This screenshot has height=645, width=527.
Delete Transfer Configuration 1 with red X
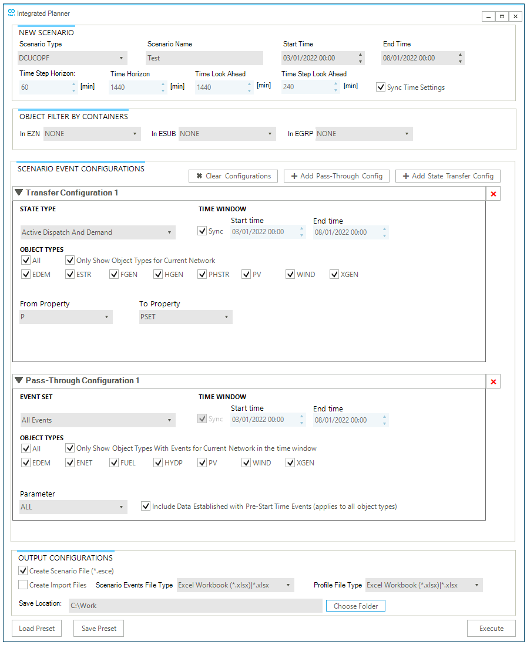[493, 193]
